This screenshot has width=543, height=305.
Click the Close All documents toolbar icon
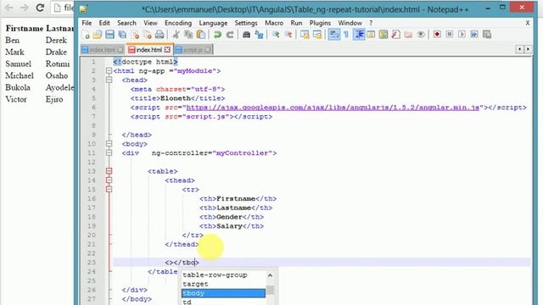[147, 35]
